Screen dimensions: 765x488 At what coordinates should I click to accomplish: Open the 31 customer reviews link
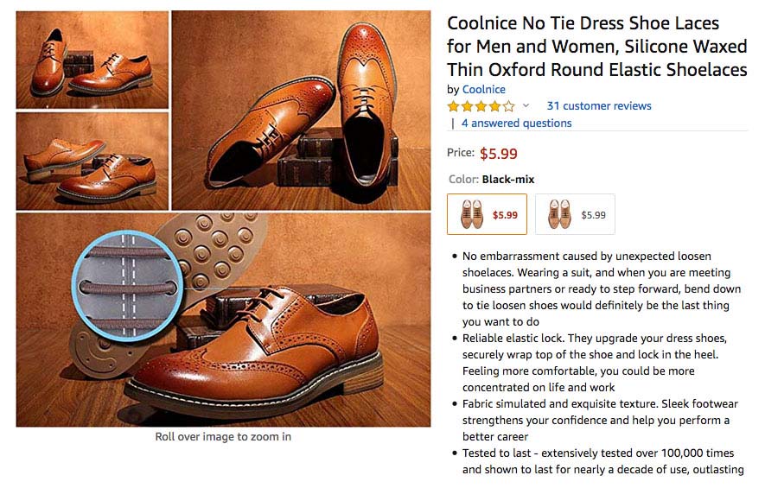(599, 105)
